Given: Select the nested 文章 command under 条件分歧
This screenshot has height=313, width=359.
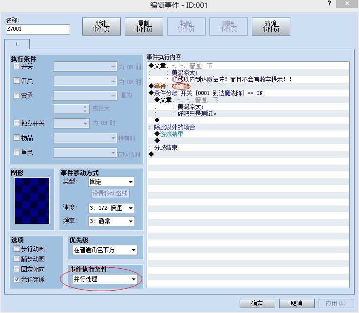Looking at the screenshot, I should click(248, 100).
